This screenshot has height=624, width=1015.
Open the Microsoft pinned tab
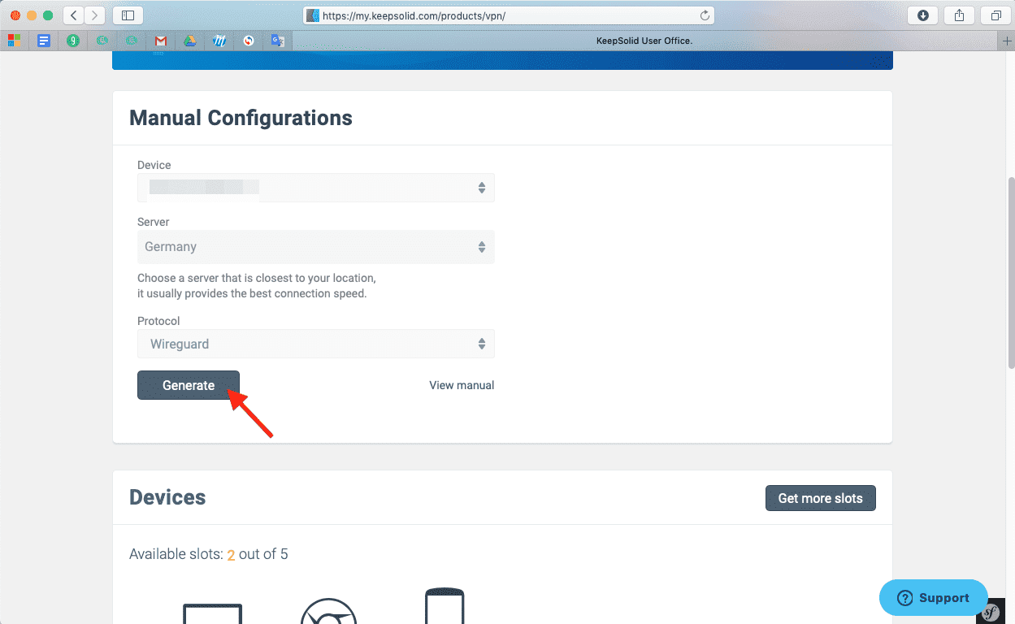pyautogui.click(x=15, y=41)
